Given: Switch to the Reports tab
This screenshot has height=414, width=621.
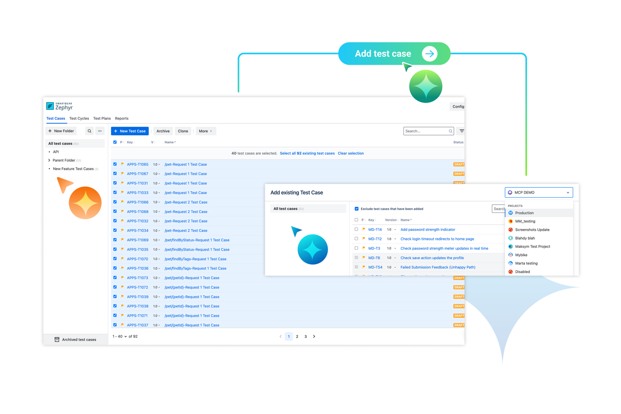Looking at the screenshot, I should (x=121, y=118).
